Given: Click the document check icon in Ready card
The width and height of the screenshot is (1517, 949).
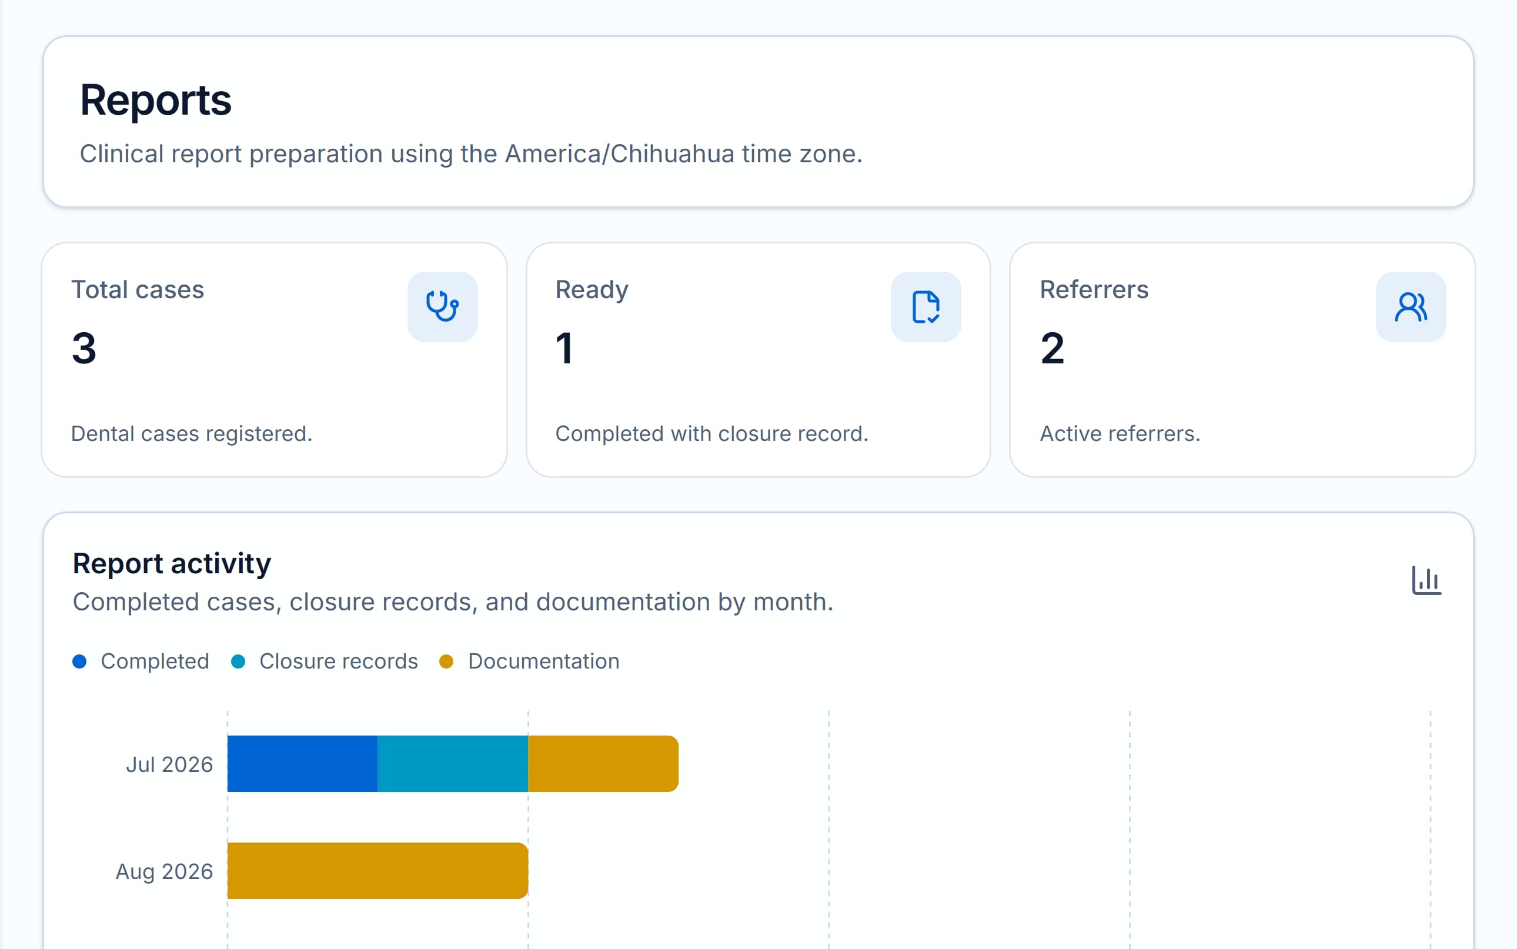Looking at the screenshot, I should pos(925,307).
